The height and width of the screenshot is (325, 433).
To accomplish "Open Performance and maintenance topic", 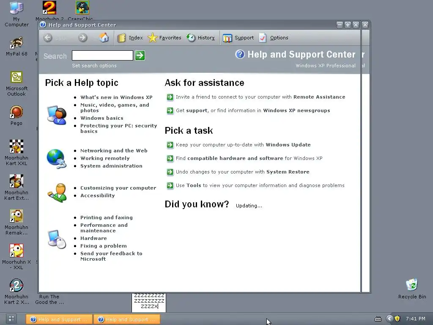I will (104, 228).
